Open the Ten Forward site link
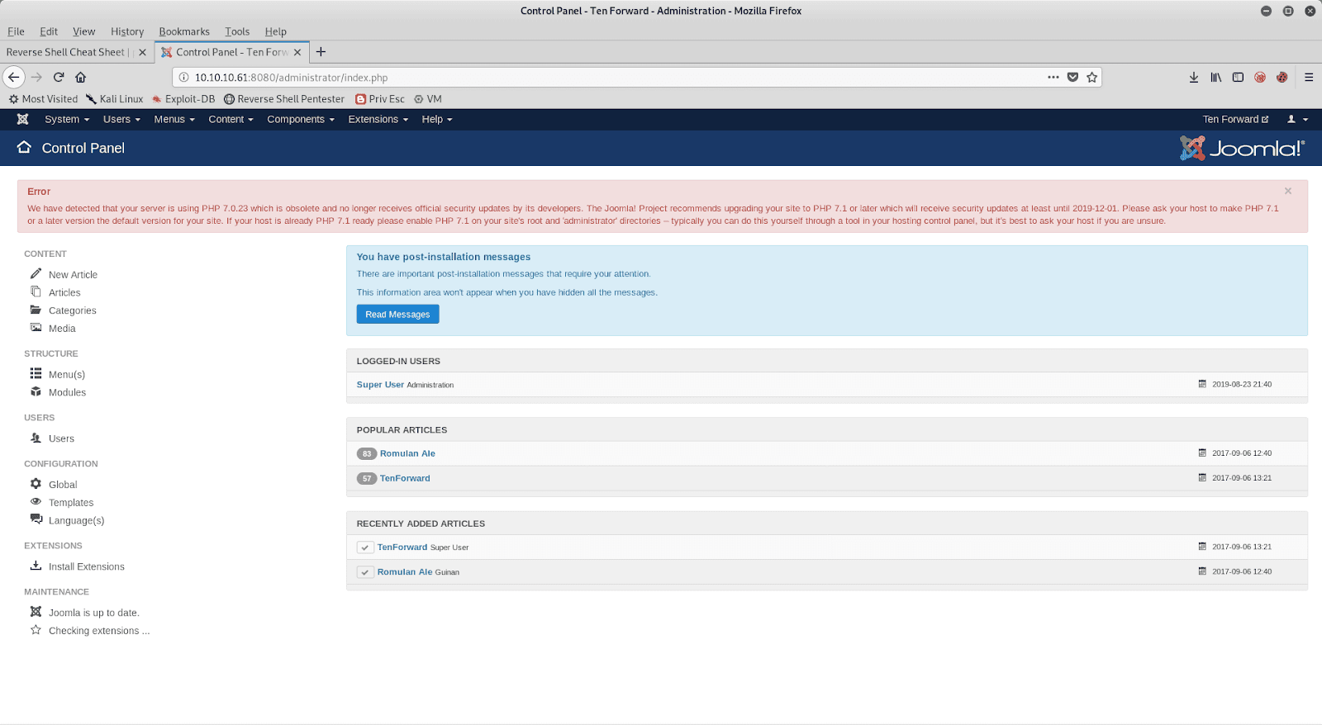The image size is (1322, 725). [x=1235, y=119]
